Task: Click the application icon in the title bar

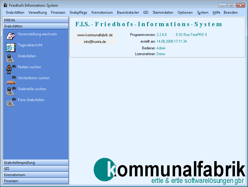Action: click(x=5, y=5)
